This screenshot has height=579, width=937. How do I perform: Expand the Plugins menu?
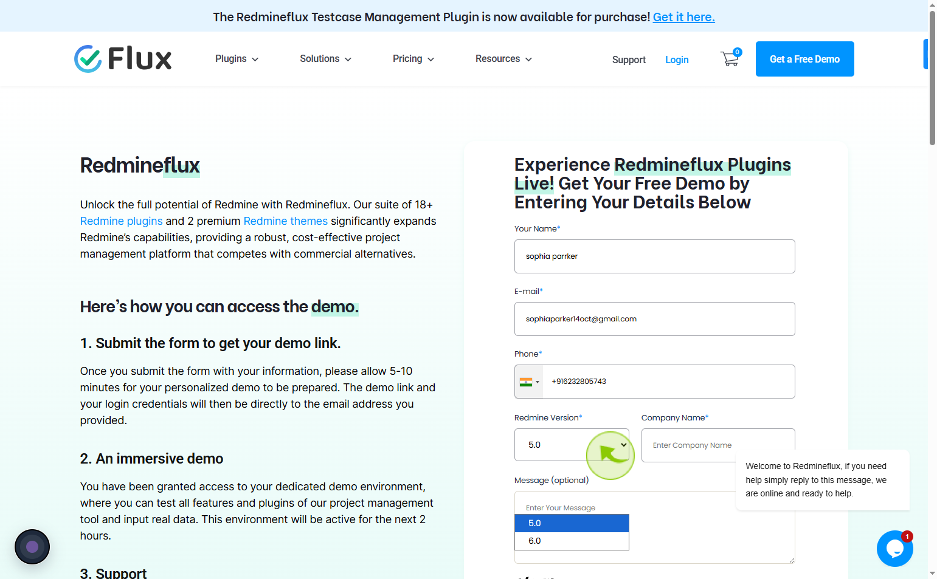(237, 59)
